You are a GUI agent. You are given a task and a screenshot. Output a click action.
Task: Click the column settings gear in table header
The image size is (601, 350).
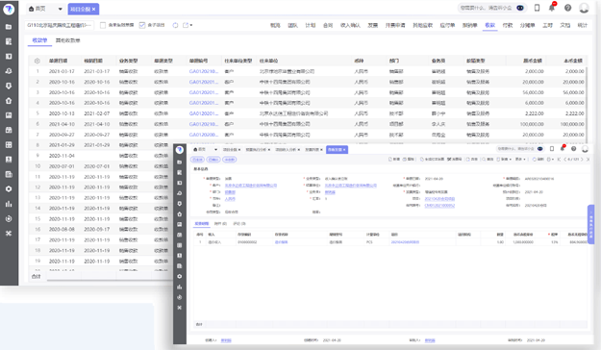click(x=38, y=61)
